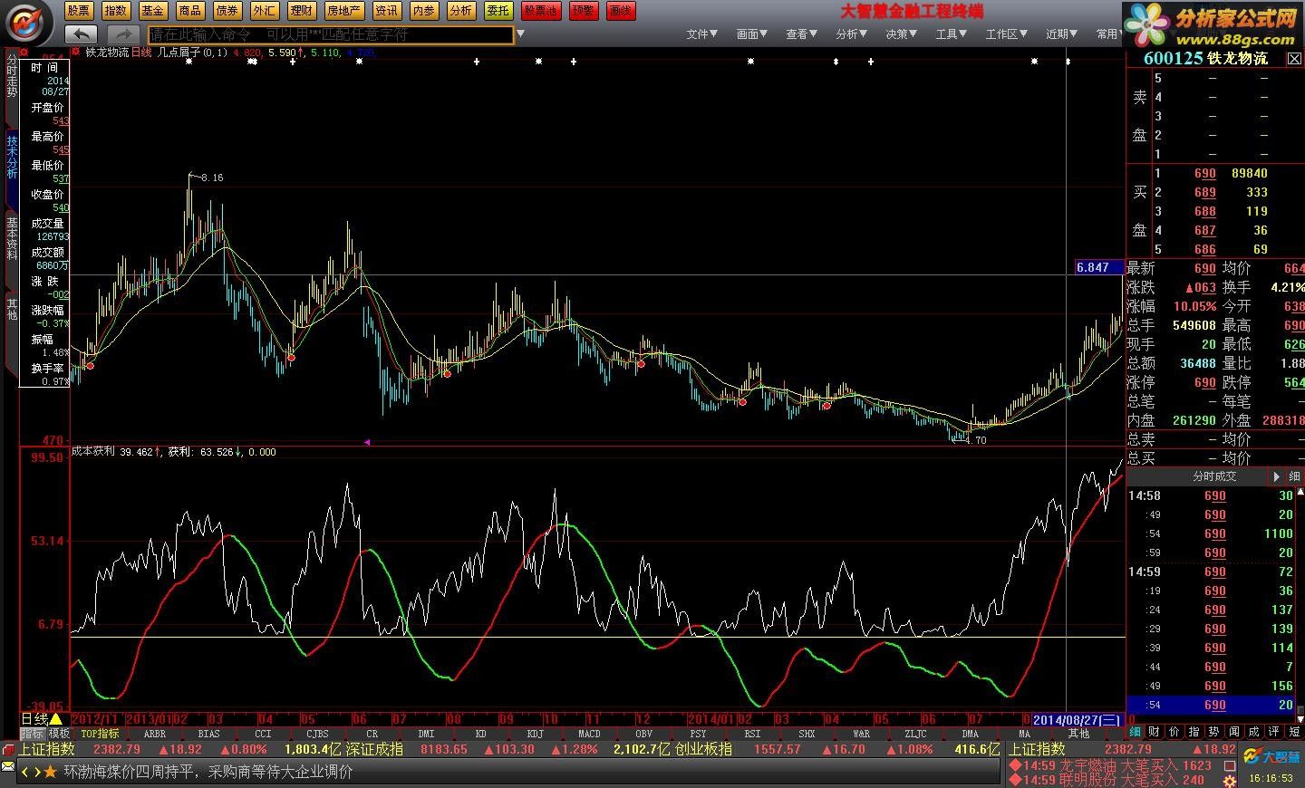The height and width of the screenshot is (788, 1305).
Task: Click the 基金 toolbar button
Action: pos(152,11)
